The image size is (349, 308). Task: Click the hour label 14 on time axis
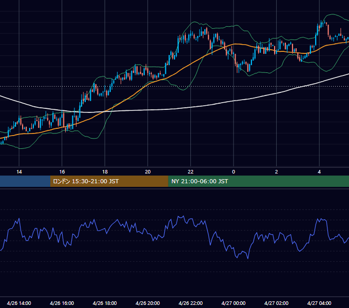coord(19,172)
